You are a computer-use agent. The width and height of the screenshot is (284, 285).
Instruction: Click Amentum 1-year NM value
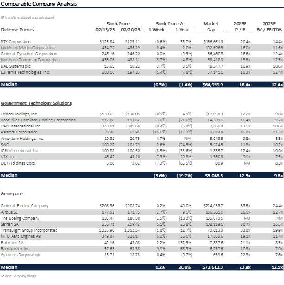coord(188,139)
